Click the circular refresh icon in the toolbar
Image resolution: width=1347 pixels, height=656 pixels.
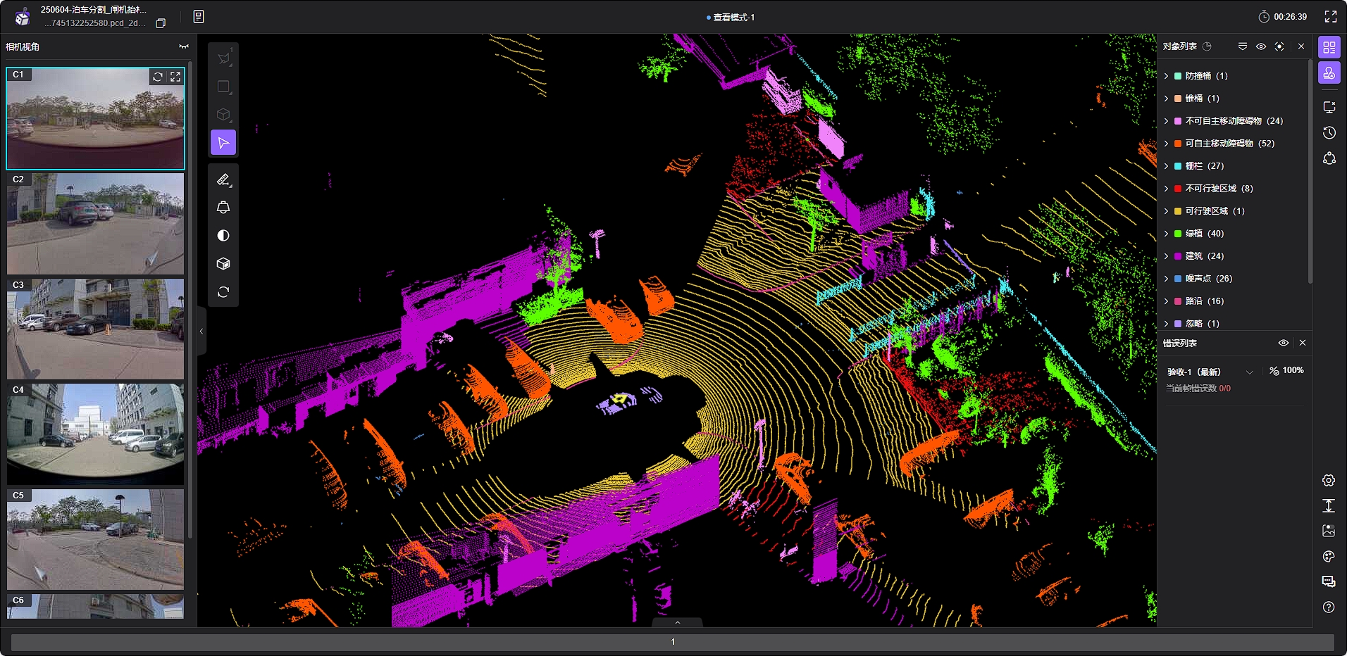coord(223,292)
